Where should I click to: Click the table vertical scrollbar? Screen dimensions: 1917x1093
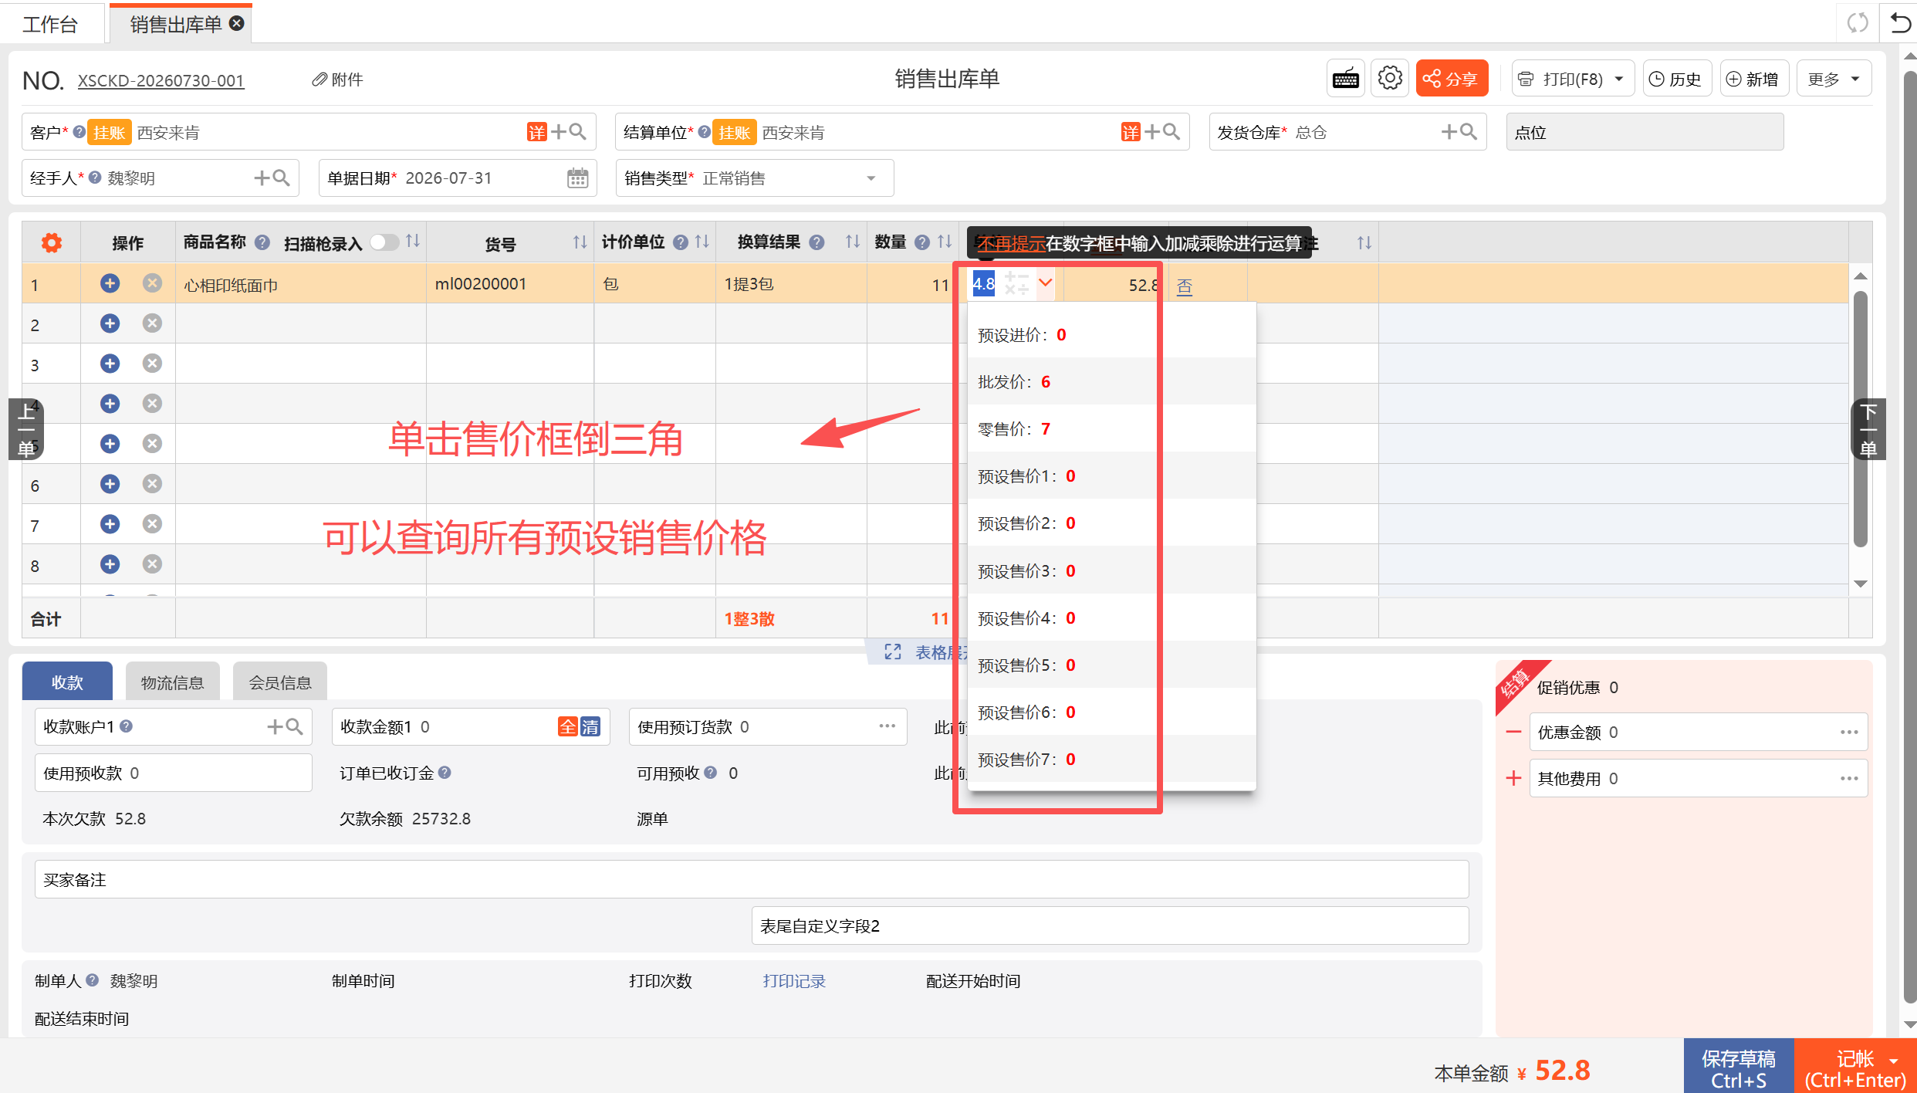pyautogui.click(x=1861, y=419)
